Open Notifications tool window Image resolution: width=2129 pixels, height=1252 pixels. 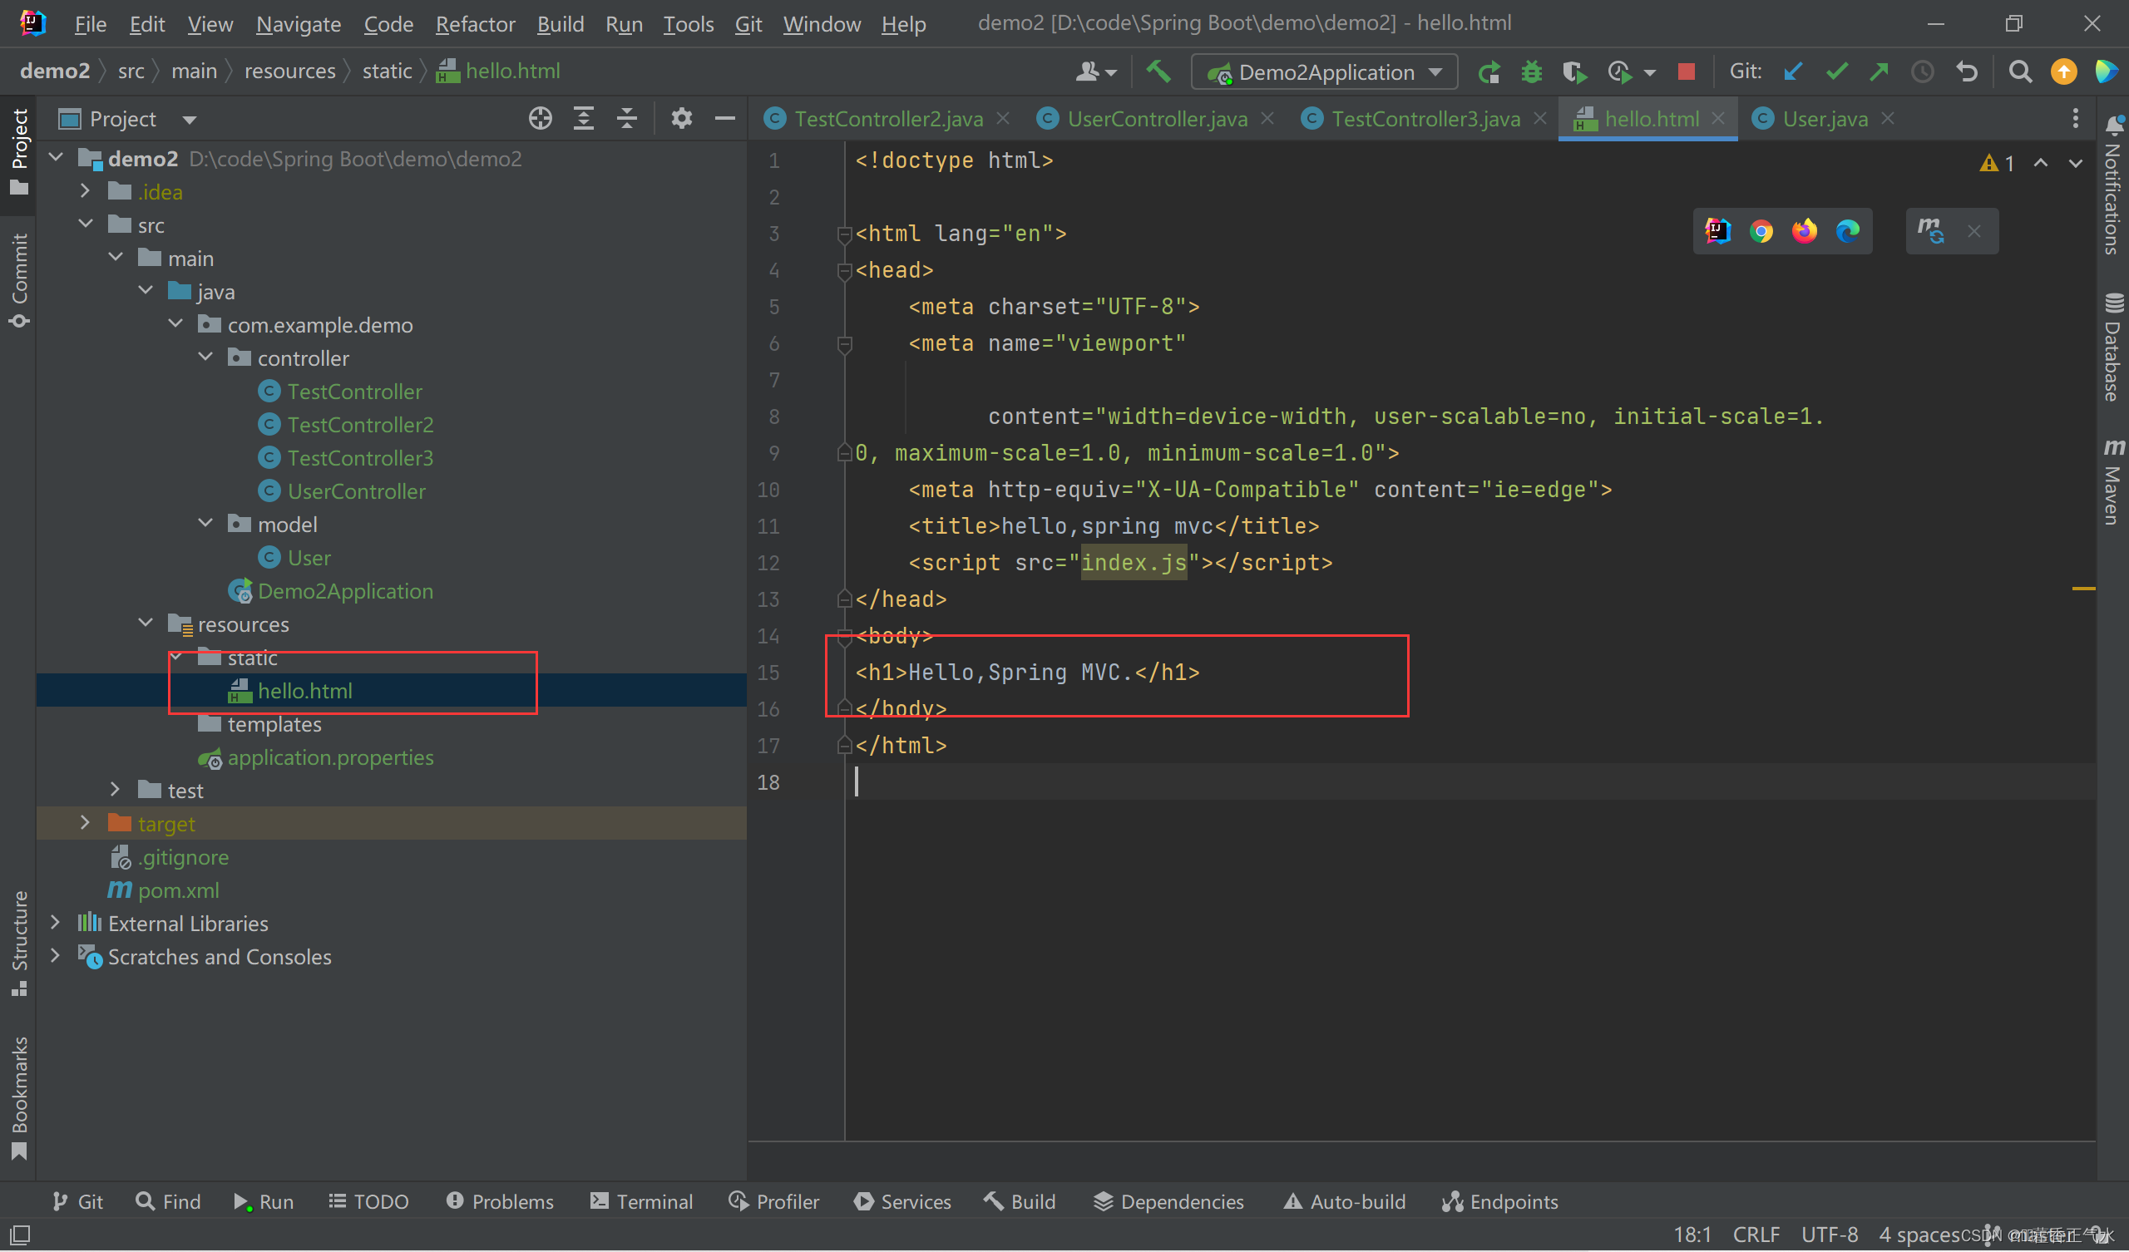[2114, 185]
